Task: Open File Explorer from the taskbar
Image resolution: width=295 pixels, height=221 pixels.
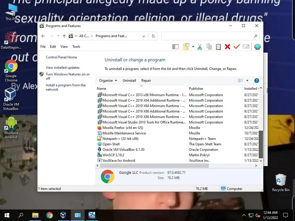Action: (35, 215)
